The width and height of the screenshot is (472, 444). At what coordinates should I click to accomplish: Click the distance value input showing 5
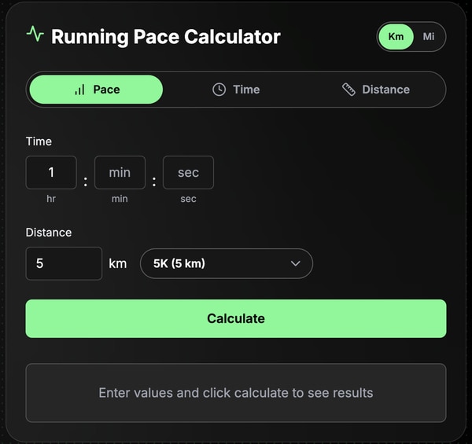point(64,264)
